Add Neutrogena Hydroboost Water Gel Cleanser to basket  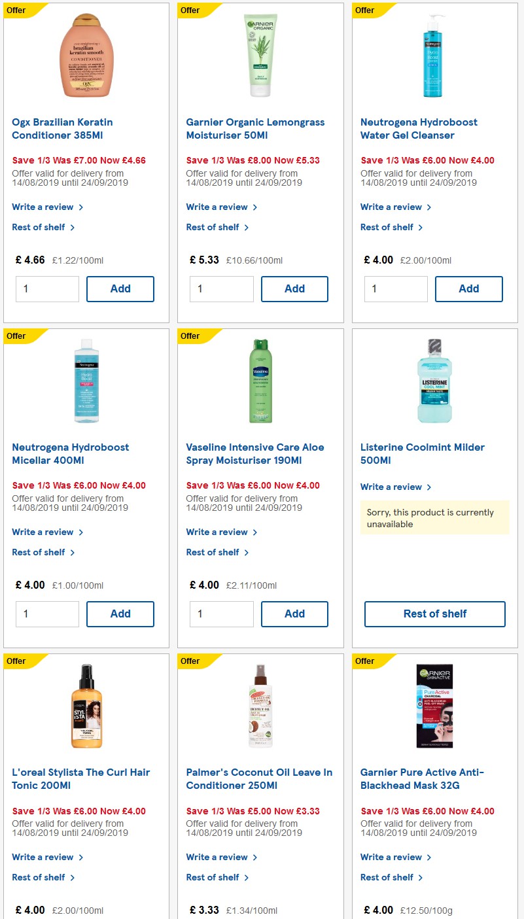coord(468,288)
